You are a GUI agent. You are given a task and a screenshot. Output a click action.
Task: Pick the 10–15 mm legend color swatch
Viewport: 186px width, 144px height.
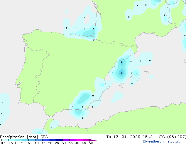coord(39,140)
